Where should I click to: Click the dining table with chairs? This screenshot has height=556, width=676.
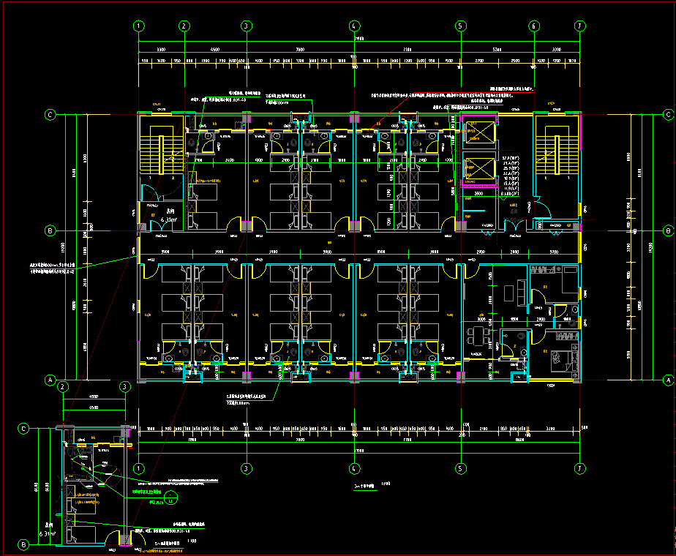point(479,337)
